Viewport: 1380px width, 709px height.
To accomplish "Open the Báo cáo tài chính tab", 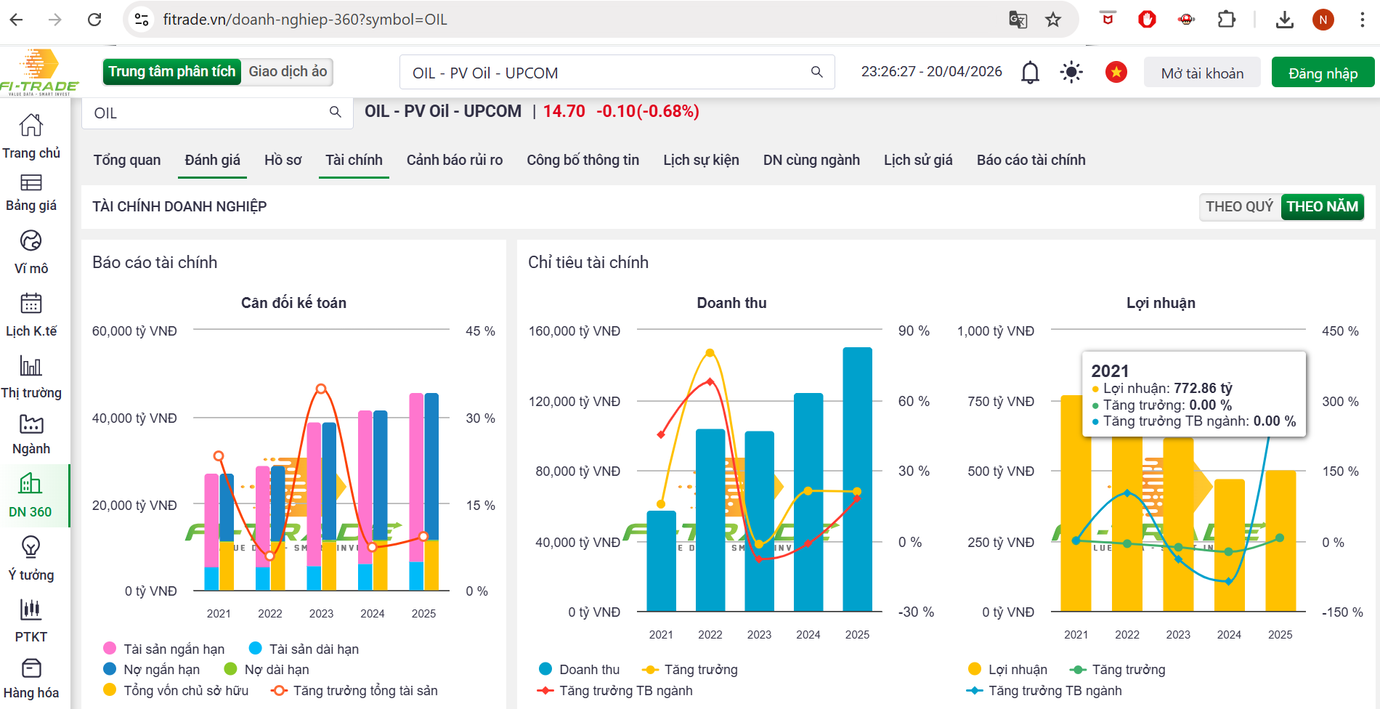I will click(x=1031, y=161).
